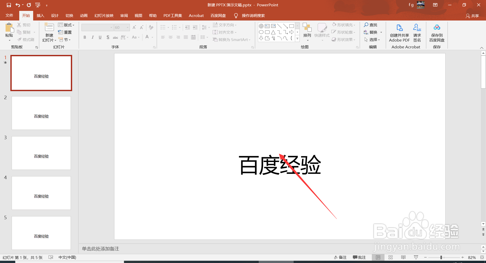
Task: Click language indicator 中文(中国) in status bar
Action: [67, 257]
